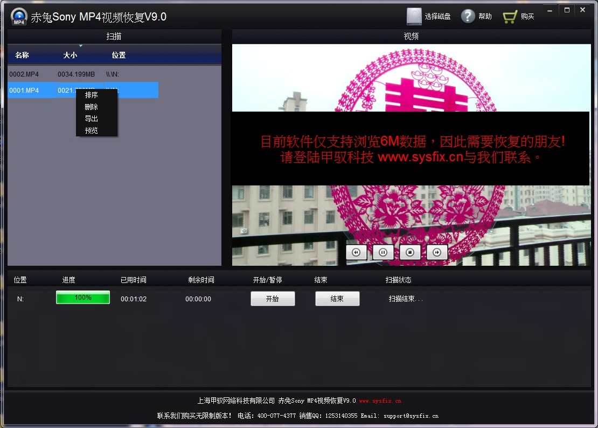Click the 帮助 help label
This screenshot has width=598, height=428.
point(485,16)
